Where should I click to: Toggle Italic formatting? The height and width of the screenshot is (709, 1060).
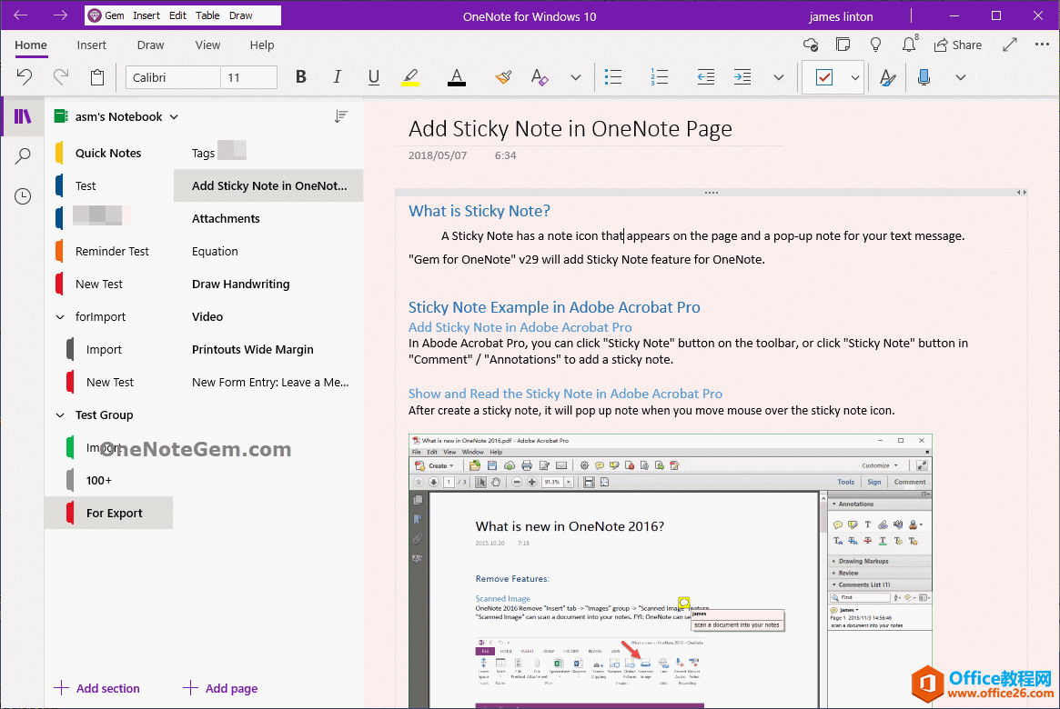338,77
